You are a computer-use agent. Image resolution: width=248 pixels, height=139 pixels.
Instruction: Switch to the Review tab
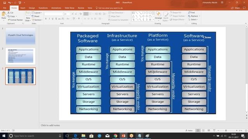point(81,8)
